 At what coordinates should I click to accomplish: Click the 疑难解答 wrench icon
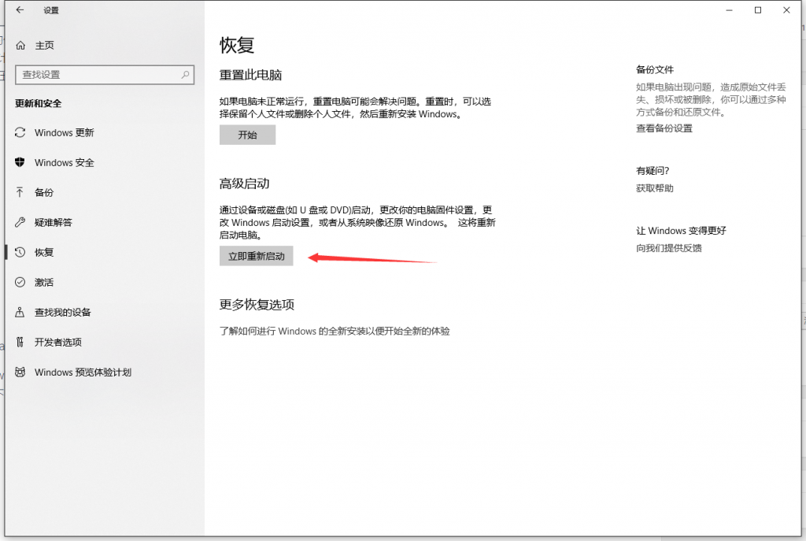[20, 222]
